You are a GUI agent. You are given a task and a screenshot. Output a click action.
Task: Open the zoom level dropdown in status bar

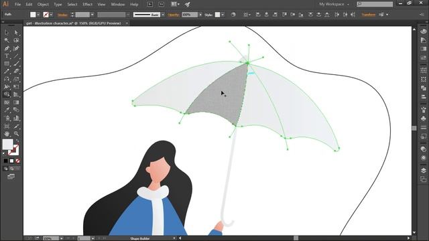[x=62, y=238]
